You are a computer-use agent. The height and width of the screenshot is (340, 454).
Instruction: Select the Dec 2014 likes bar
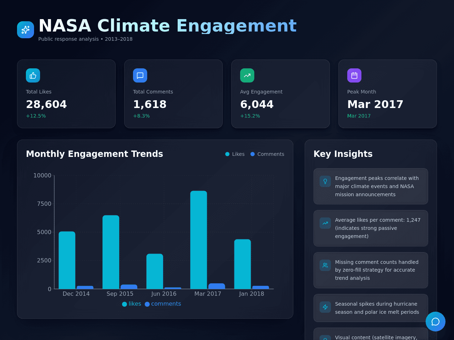point(67,260)
